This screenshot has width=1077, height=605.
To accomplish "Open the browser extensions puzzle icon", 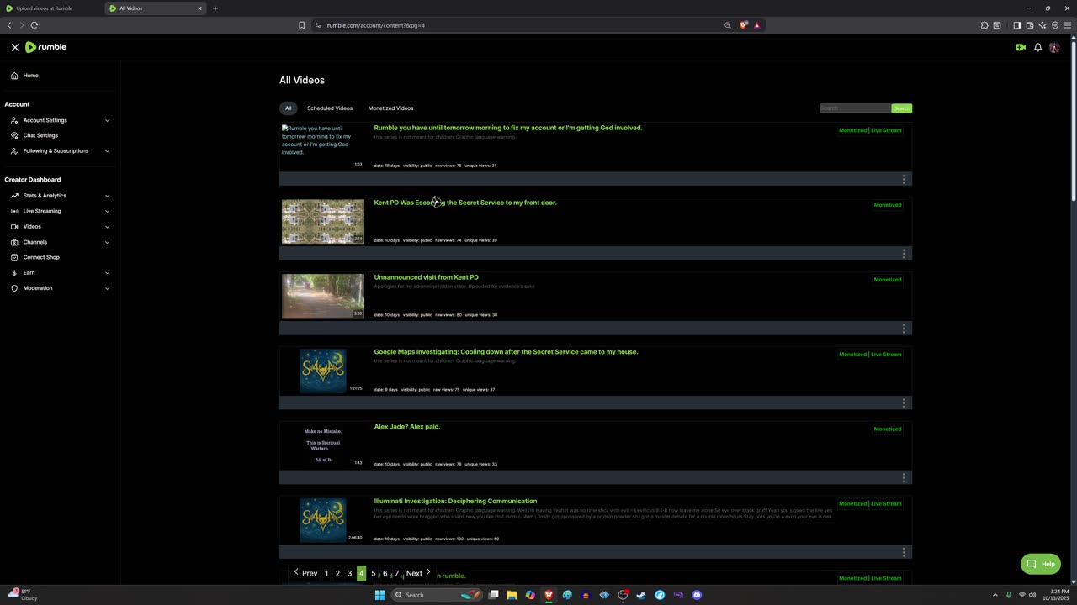I will (984, 25).
